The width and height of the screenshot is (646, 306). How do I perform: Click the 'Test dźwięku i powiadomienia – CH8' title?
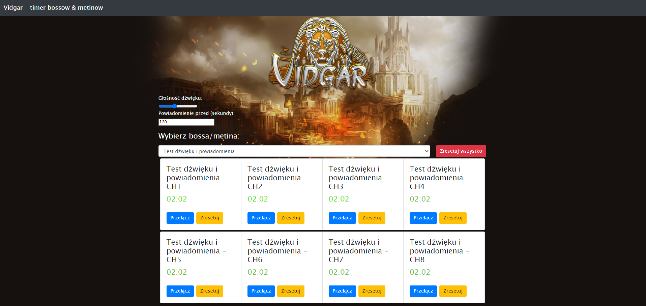(x=439, y=251)
